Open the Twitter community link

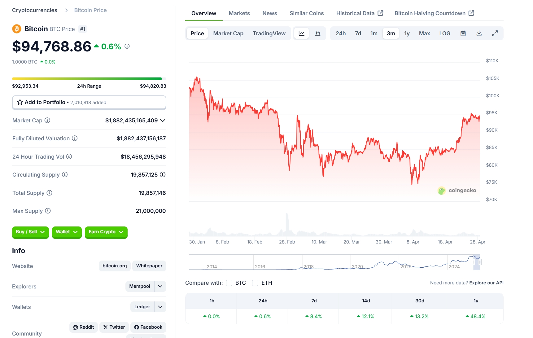114,327
